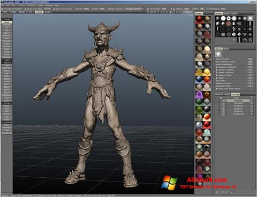Apply the blue glossy shader sphere
257x197 pixels.
pyautogui.click(x=199, y=79)
